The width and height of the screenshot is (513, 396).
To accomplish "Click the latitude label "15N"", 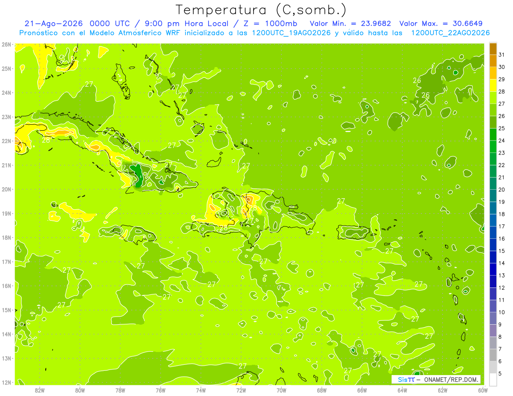I will point(7,310).
